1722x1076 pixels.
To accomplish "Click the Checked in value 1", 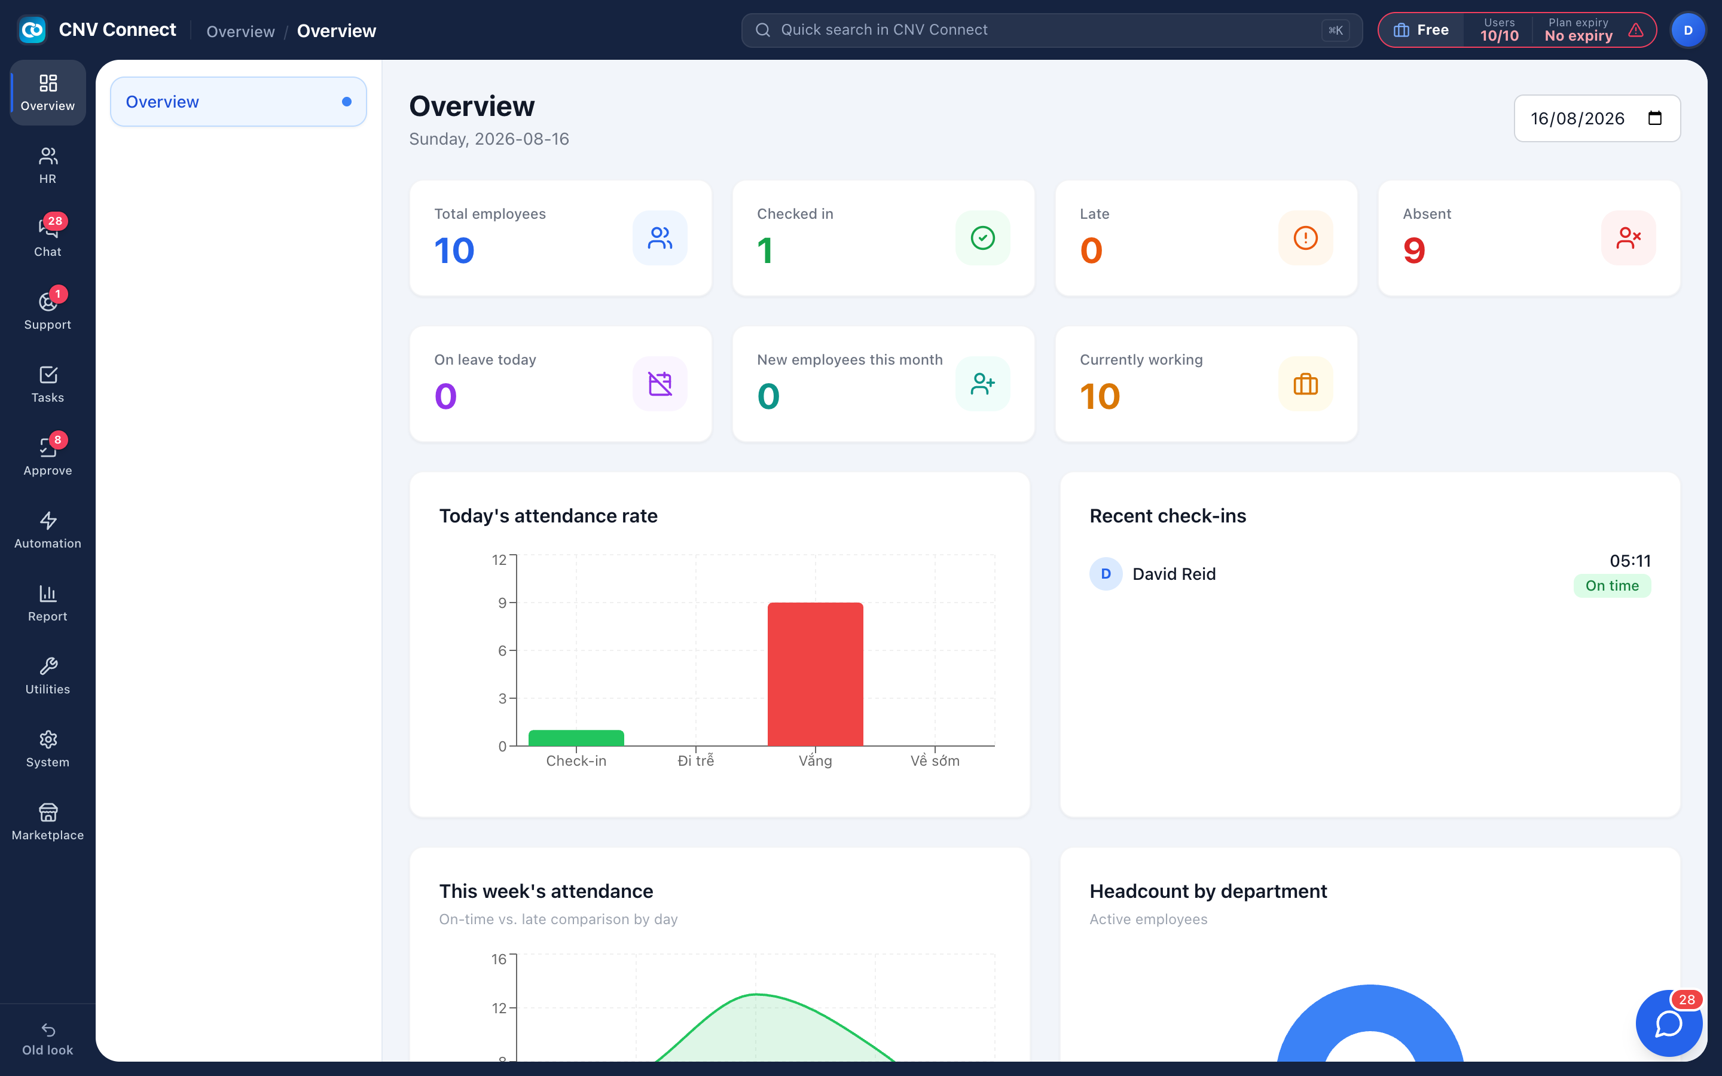I will 765,250.
